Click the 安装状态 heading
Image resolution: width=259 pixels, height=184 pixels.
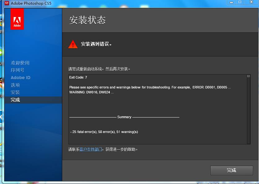point(87,20)
